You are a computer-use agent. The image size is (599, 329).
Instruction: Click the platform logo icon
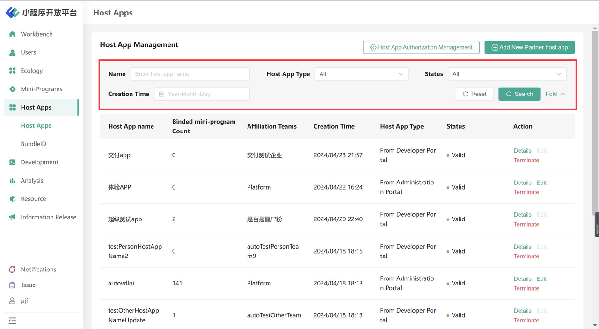(x=12, y=13)
